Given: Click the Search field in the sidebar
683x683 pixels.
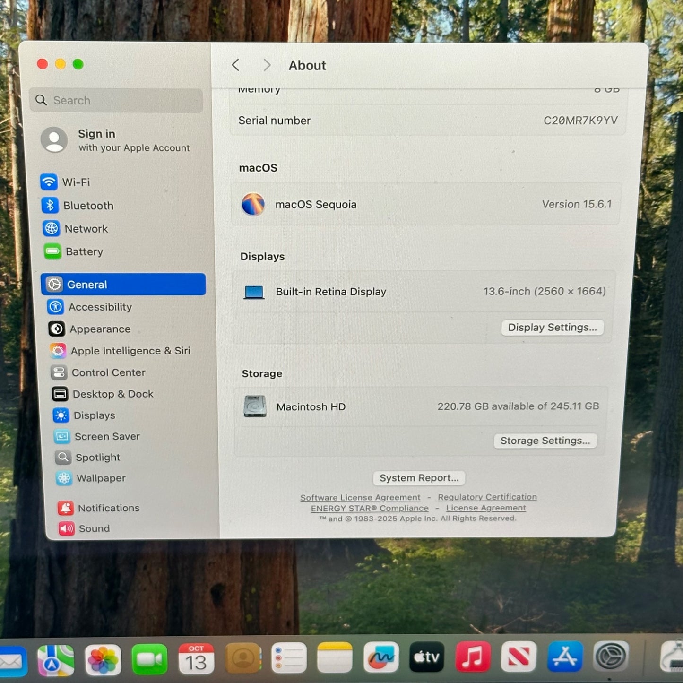Looking at the screenshot, I should (x=116, y=100).
